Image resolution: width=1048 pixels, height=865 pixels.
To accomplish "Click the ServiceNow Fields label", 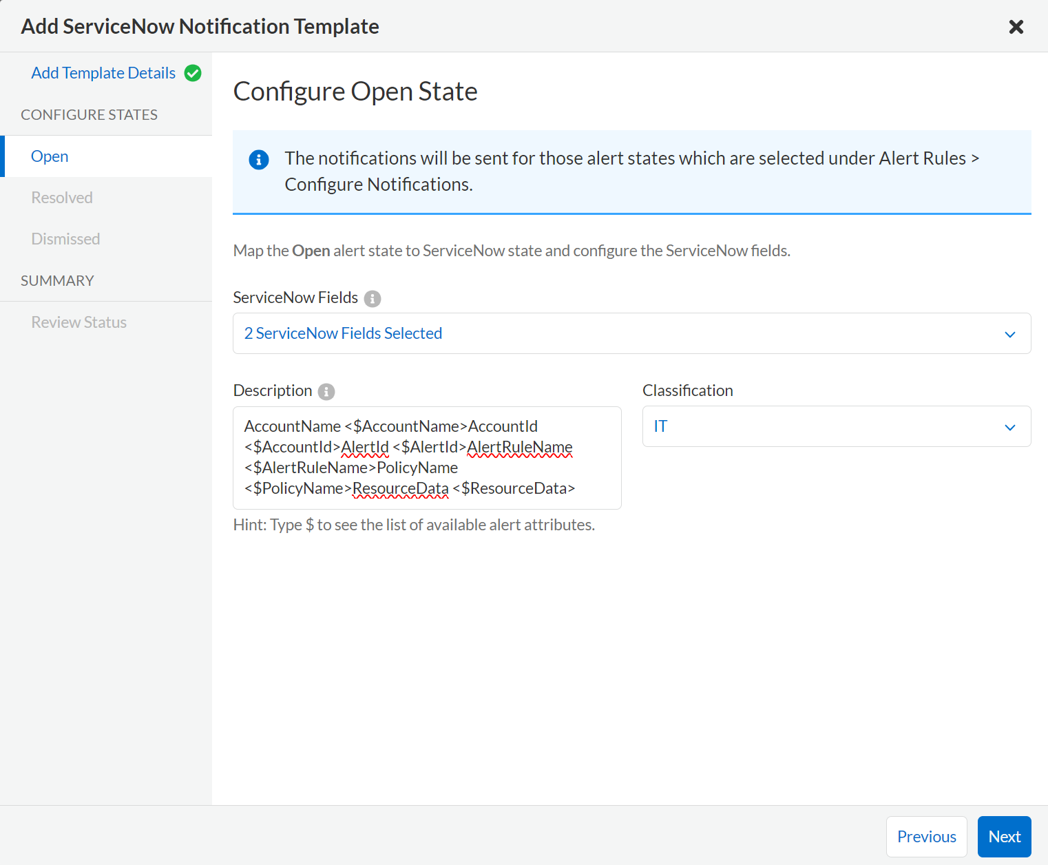I will coord(295,298).
